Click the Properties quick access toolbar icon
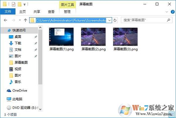 [13, 4]
